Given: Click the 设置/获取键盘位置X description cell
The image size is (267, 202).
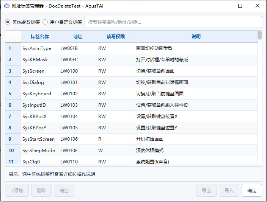Looking at the screenshot, I should click(196, 117).
